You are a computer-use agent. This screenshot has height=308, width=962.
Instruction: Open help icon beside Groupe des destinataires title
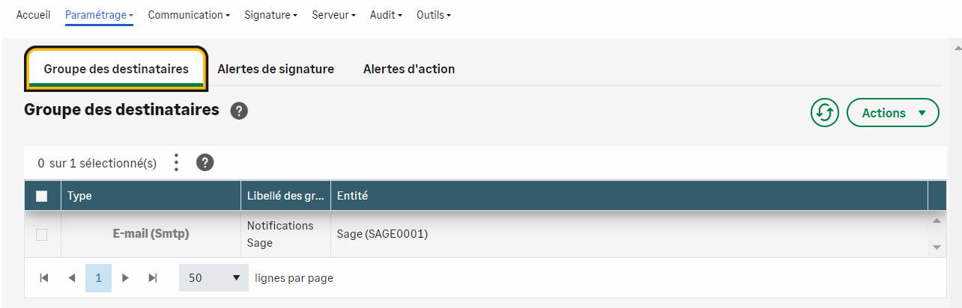[x=239, y=111]
